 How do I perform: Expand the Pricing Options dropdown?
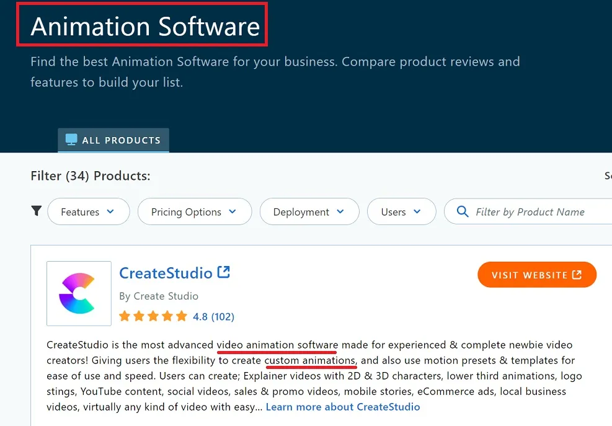tap(195, 211)
